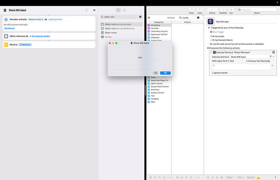The height and width of the screenshot is (180, 280).
Task: Select the Favorites category
Action: pos(159,28)
